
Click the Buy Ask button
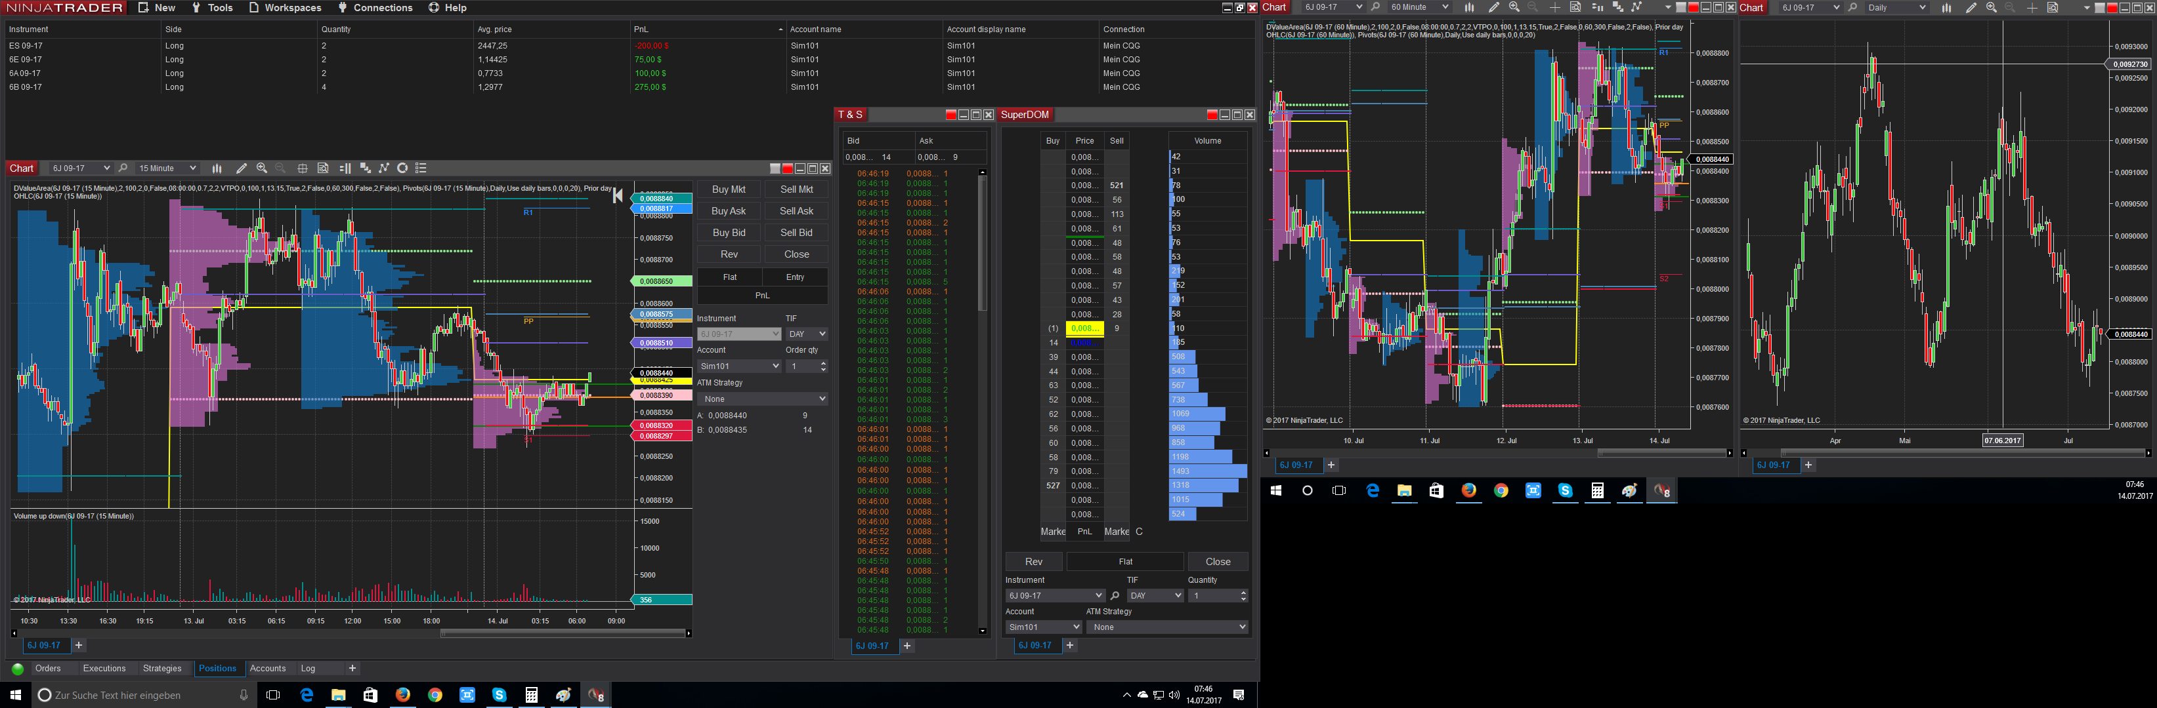(729, 212)
